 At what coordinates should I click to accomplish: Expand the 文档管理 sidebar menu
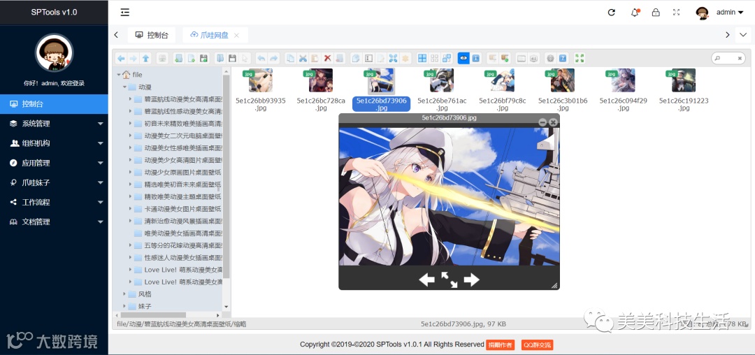click(x=54, y=222)
